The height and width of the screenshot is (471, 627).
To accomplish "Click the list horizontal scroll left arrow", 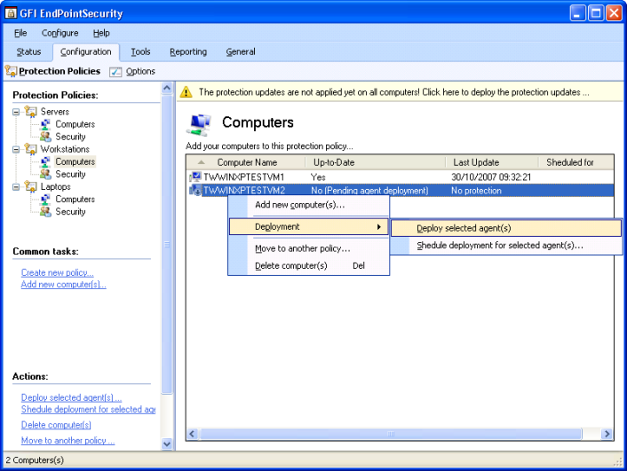I will pyautogui.click(x=193, y=434).
